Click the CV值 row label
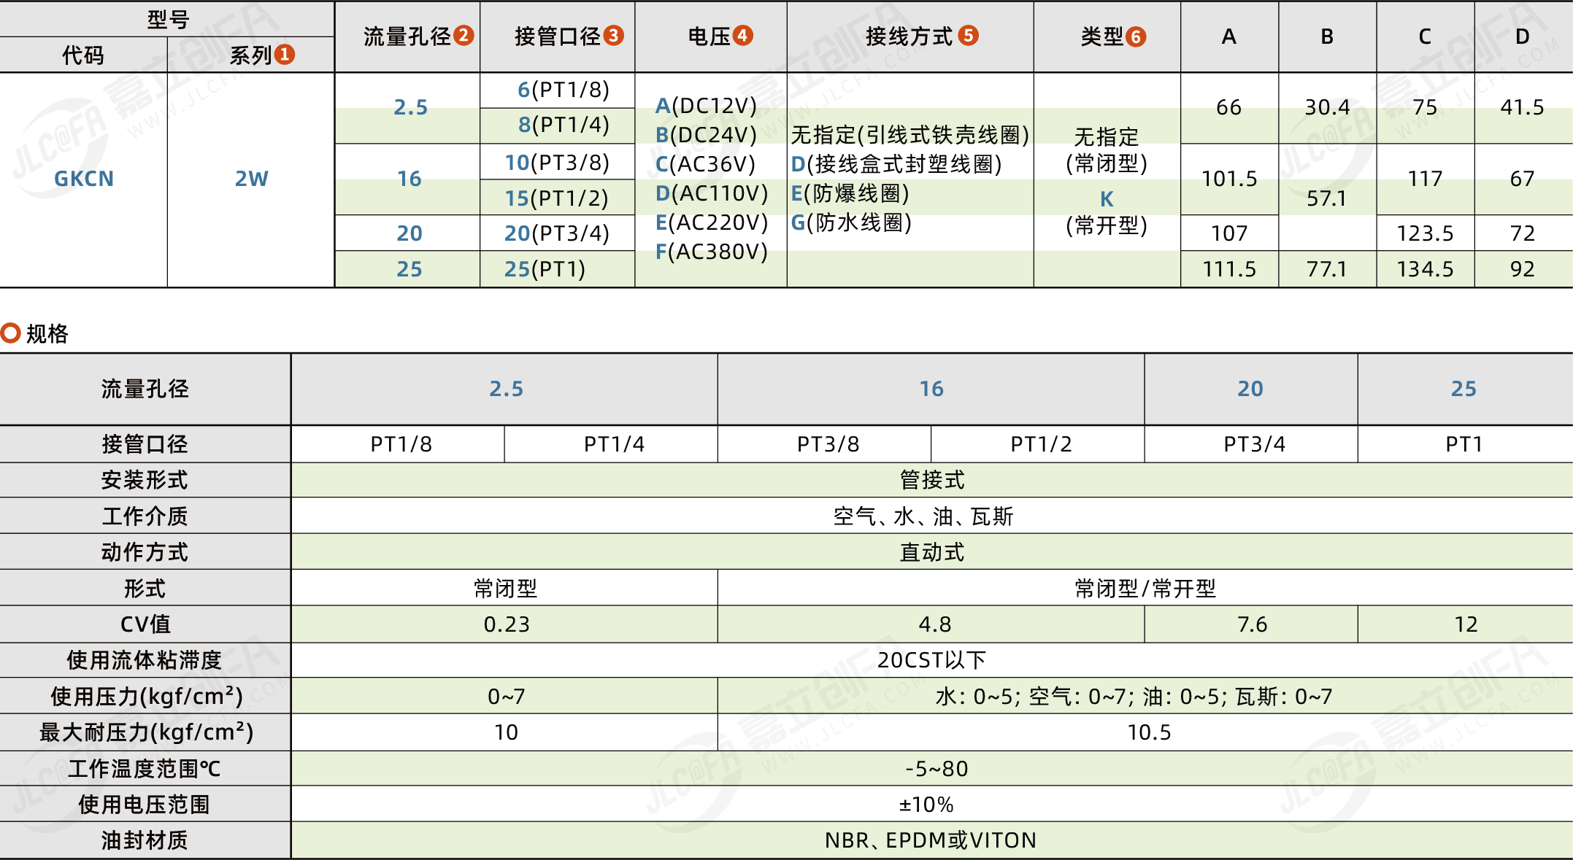1573x860 pixels. 145,624
